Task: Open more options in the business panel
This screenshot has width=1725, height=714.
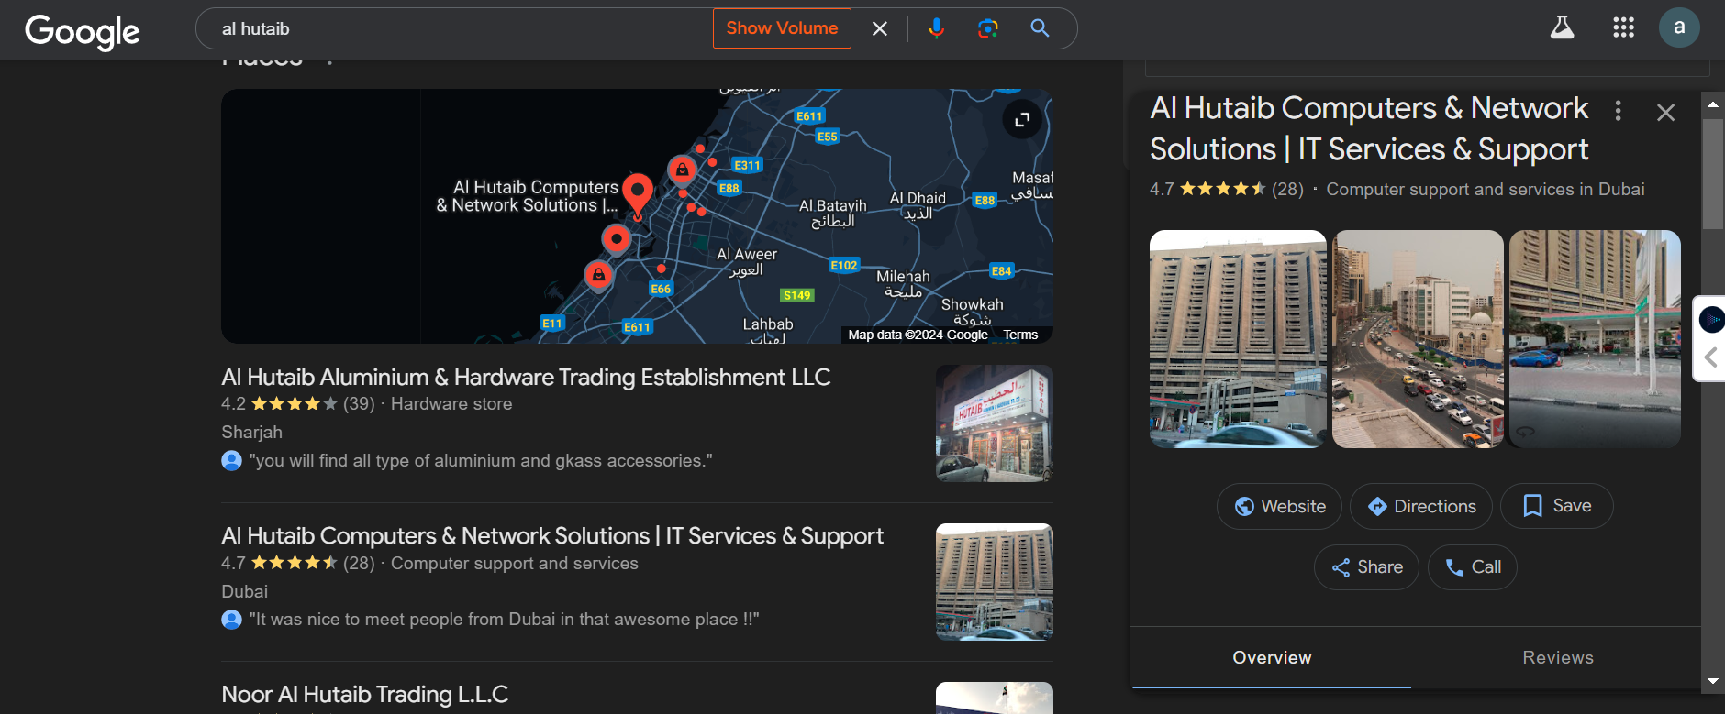Action: pyautogui.click(x=1618, y=111)
